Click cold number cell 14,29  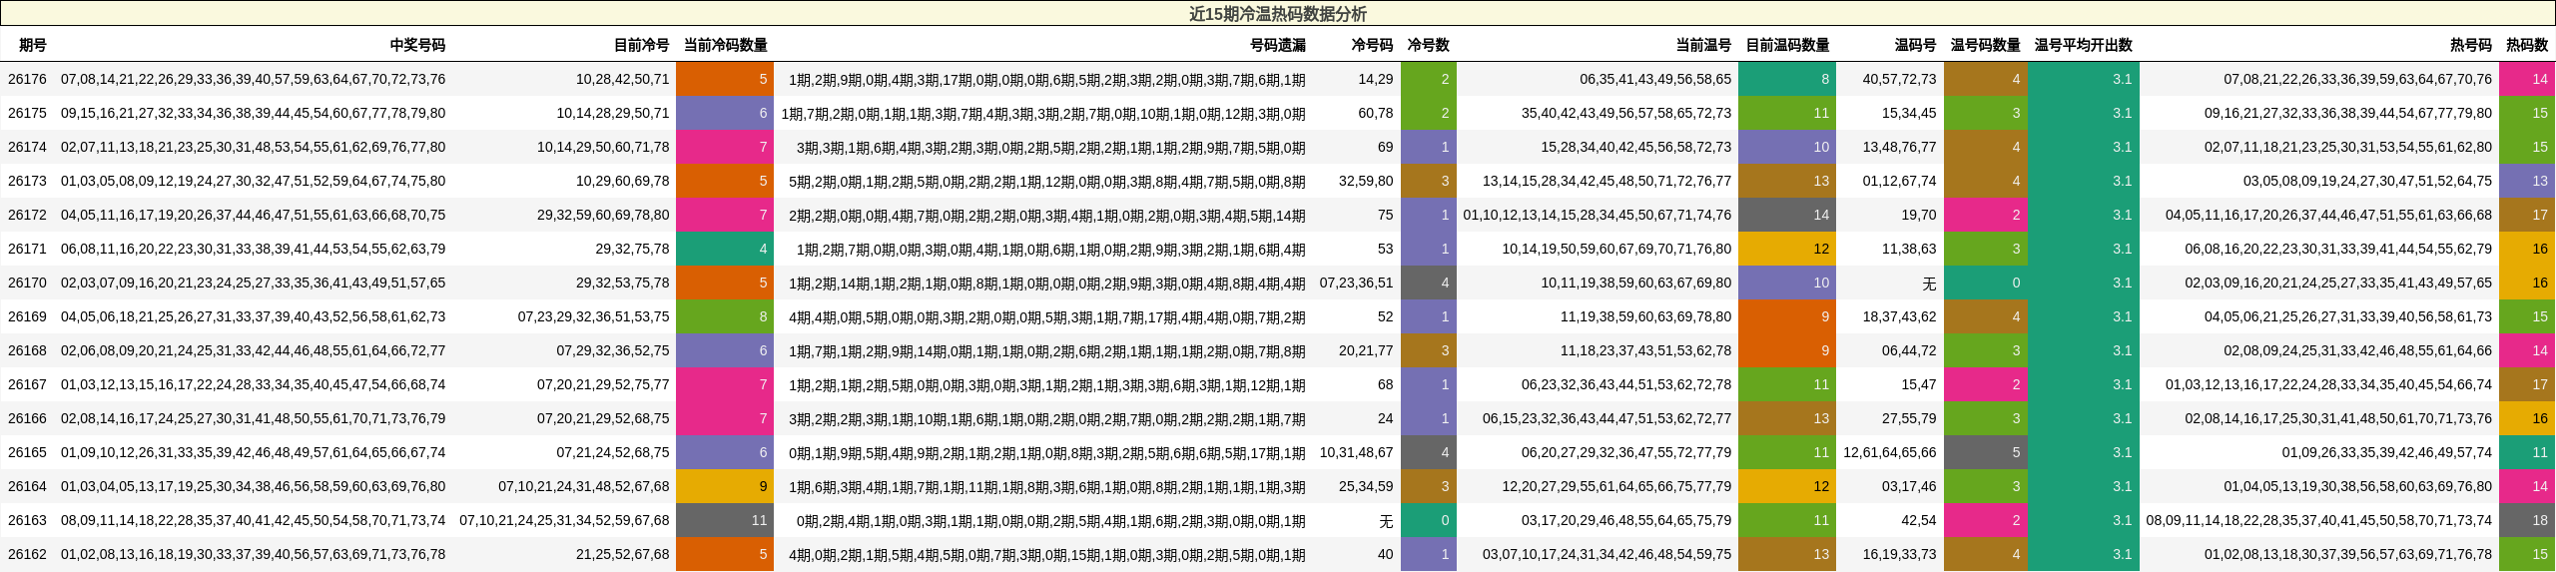(1376, 79)
